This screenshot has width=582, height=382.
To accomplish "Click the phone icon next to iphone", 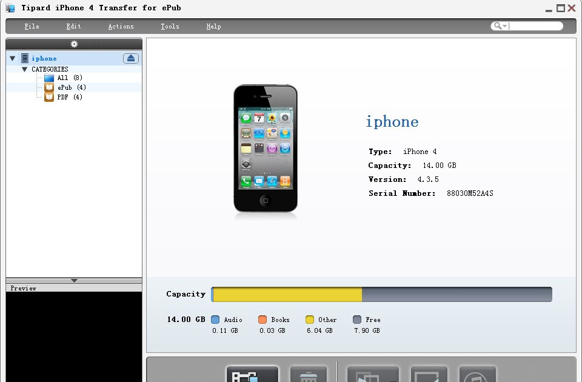I will click(x=24, y=58).
